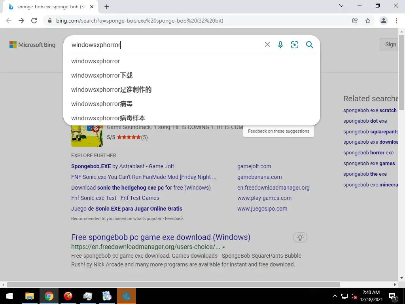Open red lightning app on taskbar
405x304 pixels.
click(x=68, y=296)
